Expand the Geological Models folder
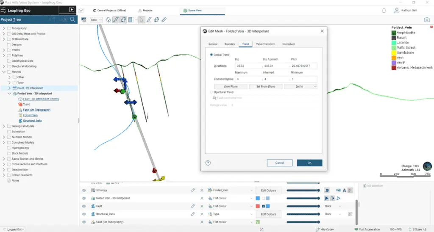 coord(3,126)
